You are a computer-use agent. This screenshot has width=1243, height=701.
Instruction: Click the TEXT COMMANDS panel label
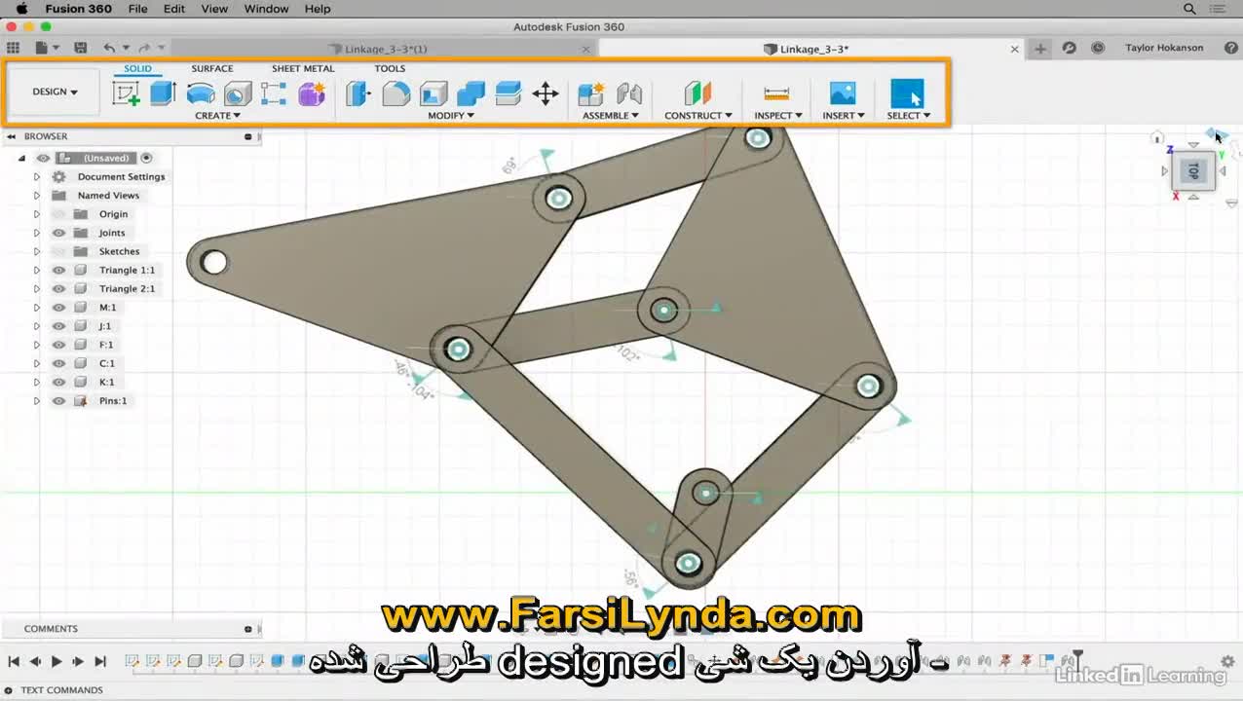point(61,690)
